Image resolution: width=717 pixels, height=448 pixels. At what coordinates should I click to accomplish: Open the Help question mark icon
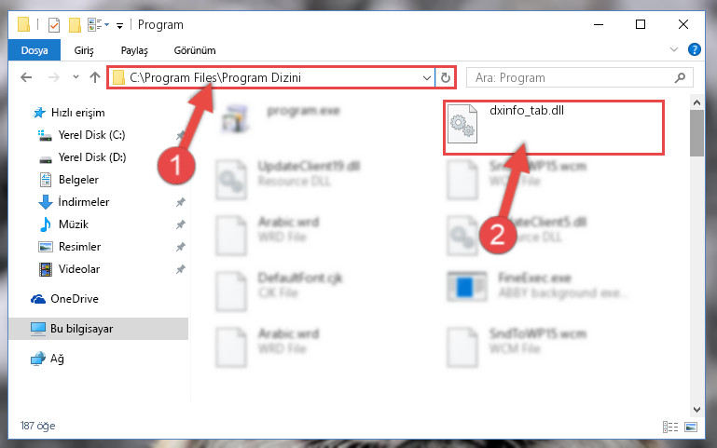pyautogui.click(x=694, y=49)
